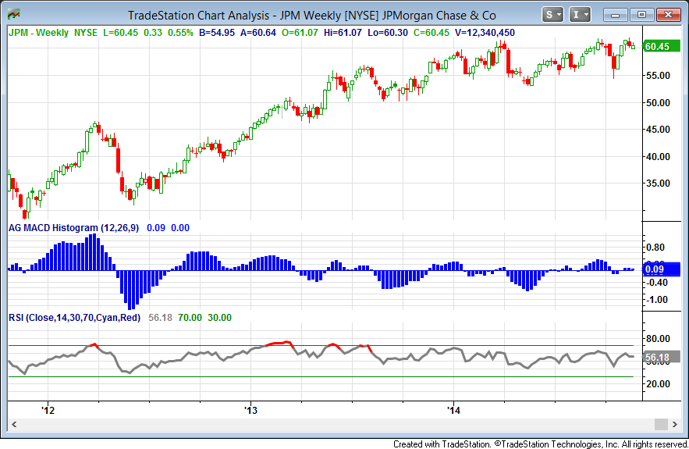Select the RSI (Close,14,30,70,Cyan,Red) label
This screenshot has width=689, height=449.
coord(75,318)
